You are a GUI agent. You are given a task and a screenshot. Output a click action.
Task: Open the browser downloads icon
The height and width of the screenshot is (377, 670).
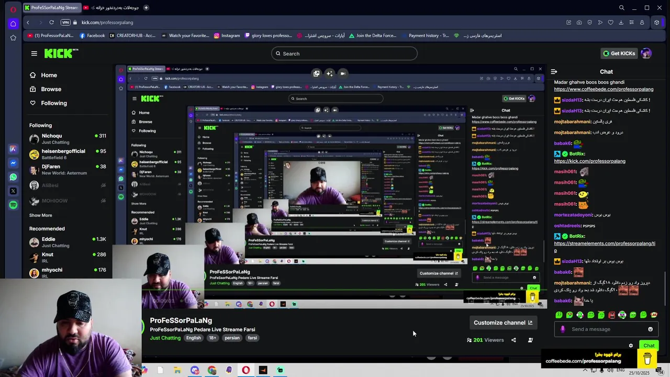click(x=621, y=23)
